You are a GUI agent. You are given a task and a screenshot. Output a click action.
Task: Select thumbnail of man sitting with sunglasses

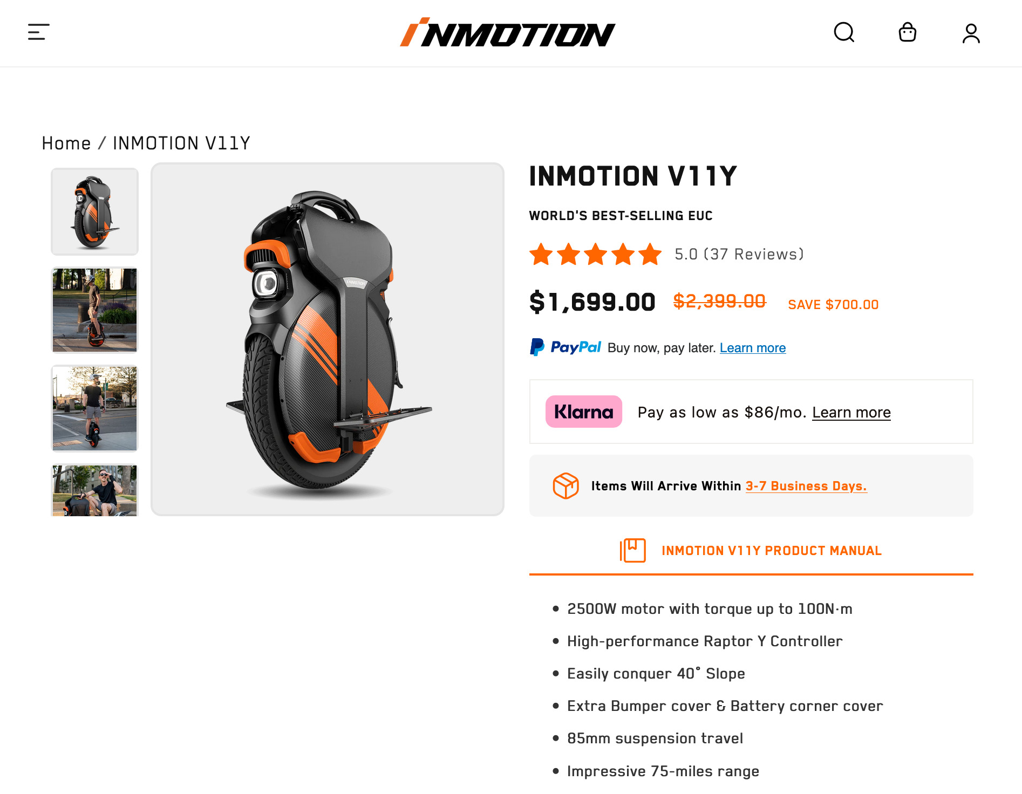coord(94,490)
